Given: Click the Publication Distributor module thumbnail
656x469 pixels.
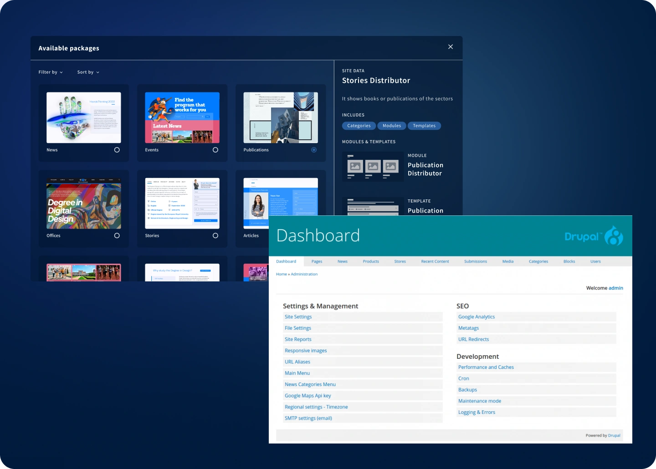Looking at the screenshot, I should (x=373, y=167).
